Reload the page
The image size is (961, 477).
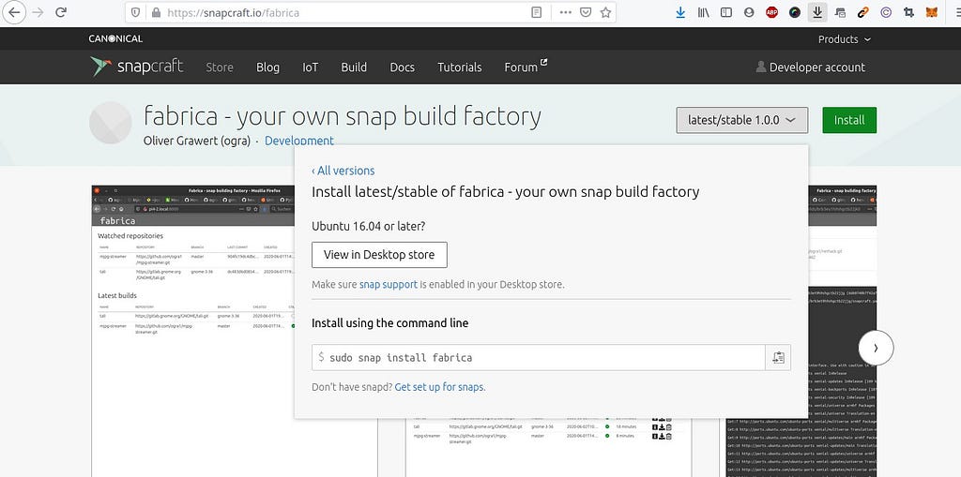click(61, 12)
